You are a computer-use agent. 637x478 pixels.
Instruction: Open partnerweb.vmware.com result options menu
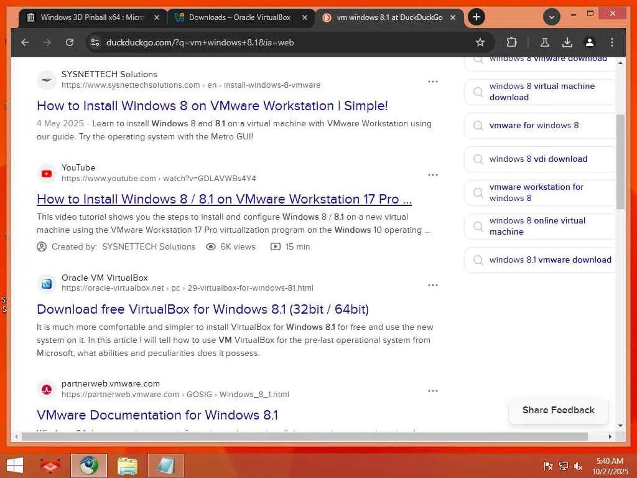coord(433,391)
